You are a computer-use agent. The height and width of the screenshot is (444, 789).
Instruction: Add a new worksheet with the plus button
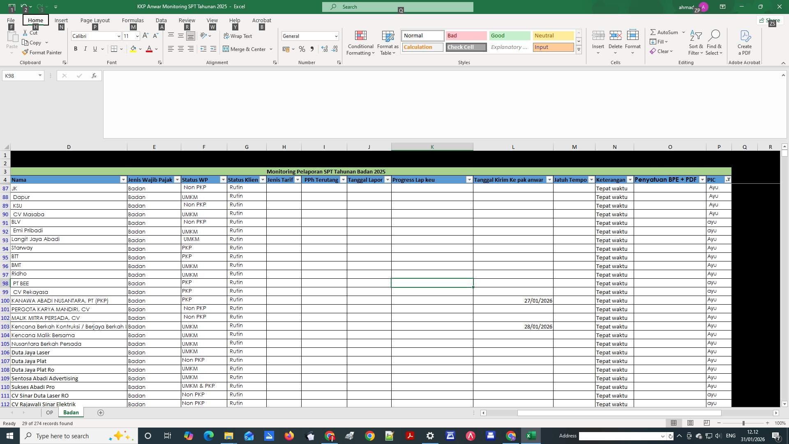tap(100, 412)
